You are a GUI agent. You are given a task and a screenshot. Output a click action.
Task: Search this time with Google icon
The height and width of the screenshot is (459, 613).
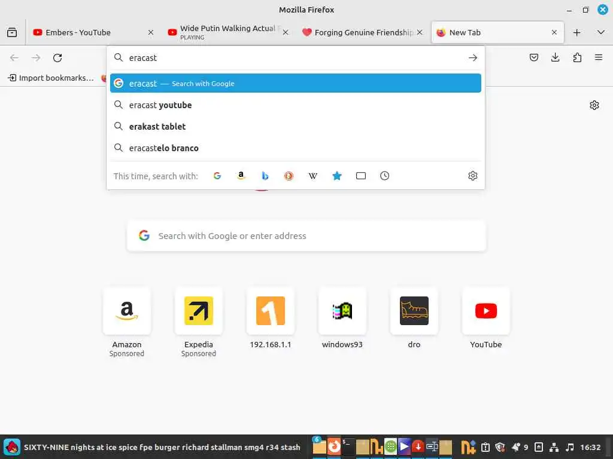click(217, 176)
